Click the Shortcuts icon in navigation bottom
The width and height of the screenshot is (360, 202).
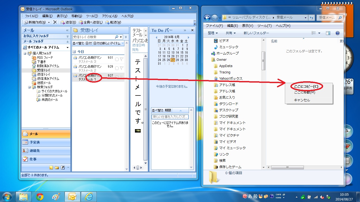click(x=63, y=168)
